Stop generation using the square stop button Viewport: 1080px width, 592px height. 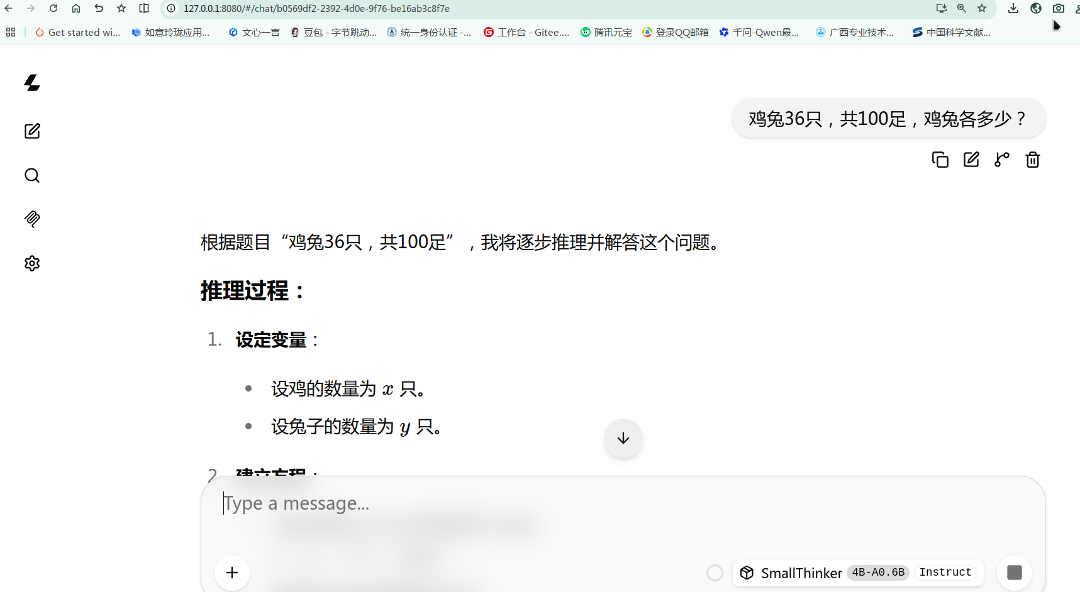coord(1015,573)
